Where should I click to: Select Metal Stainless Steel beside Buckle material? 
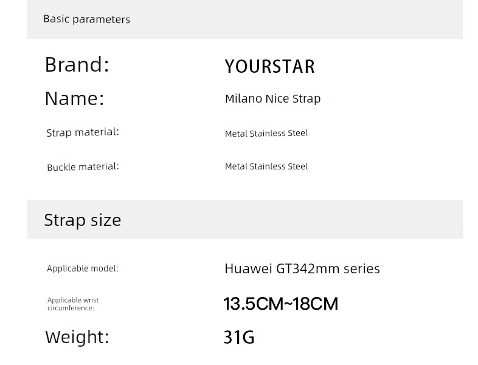(266, 166)
